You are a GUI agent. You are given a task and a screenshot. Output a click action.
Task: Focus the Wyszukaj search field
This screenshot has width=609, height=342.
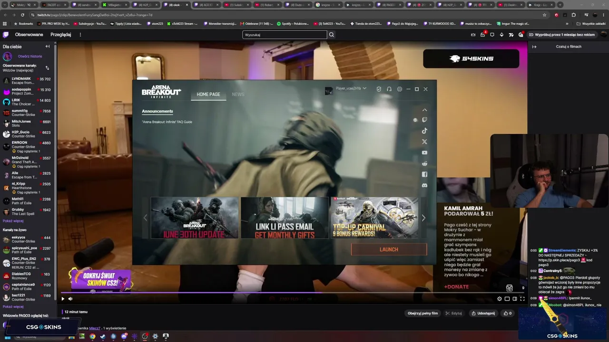[x=285, y=35]
